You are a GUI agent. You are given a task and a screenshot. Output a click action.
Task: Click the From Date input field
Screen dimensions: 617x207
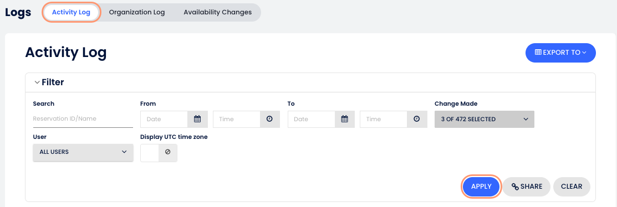[164, 119]
